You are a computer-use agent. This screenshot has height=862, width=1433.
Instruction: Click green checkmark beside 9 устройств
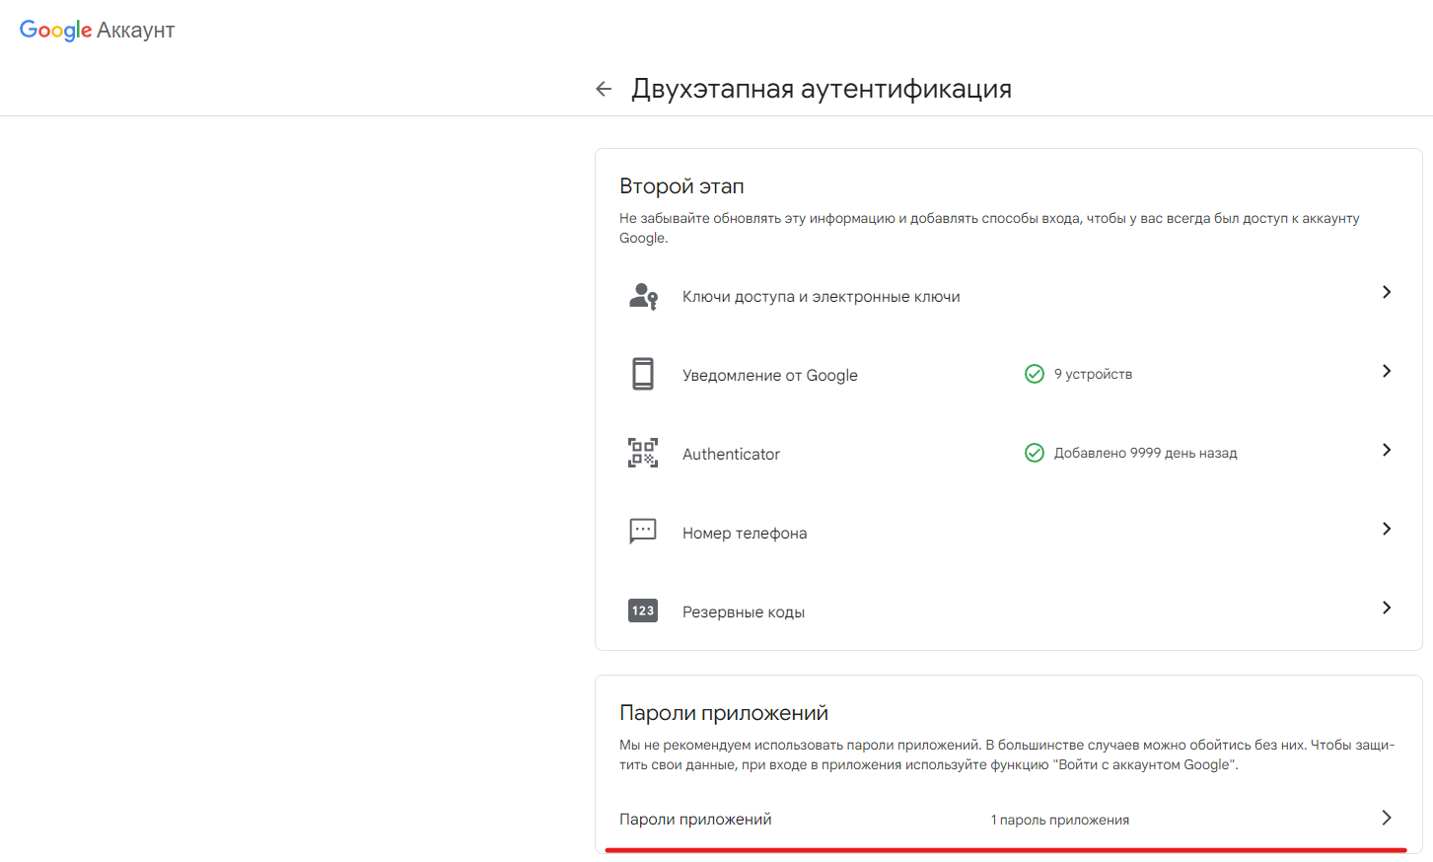(1035, 374)
